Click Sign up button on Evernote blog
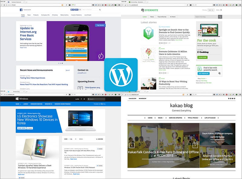This screenshot has width=242, height=179. coord(211,10)
